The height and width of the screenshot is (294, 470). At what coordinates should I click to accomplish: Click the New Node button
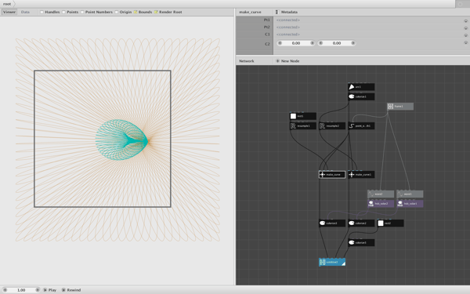287,61
